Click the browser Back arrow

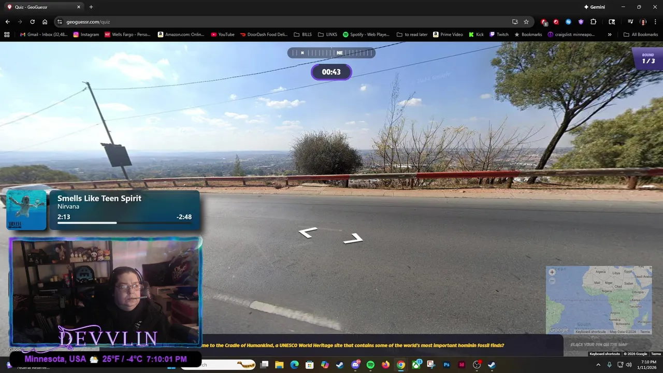(x=7, y=22)
